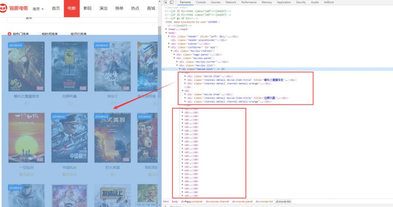This screenshot has height=207, width=393.
Task: Open the 一切如你 sunset poster
Action: coord(27,138)
